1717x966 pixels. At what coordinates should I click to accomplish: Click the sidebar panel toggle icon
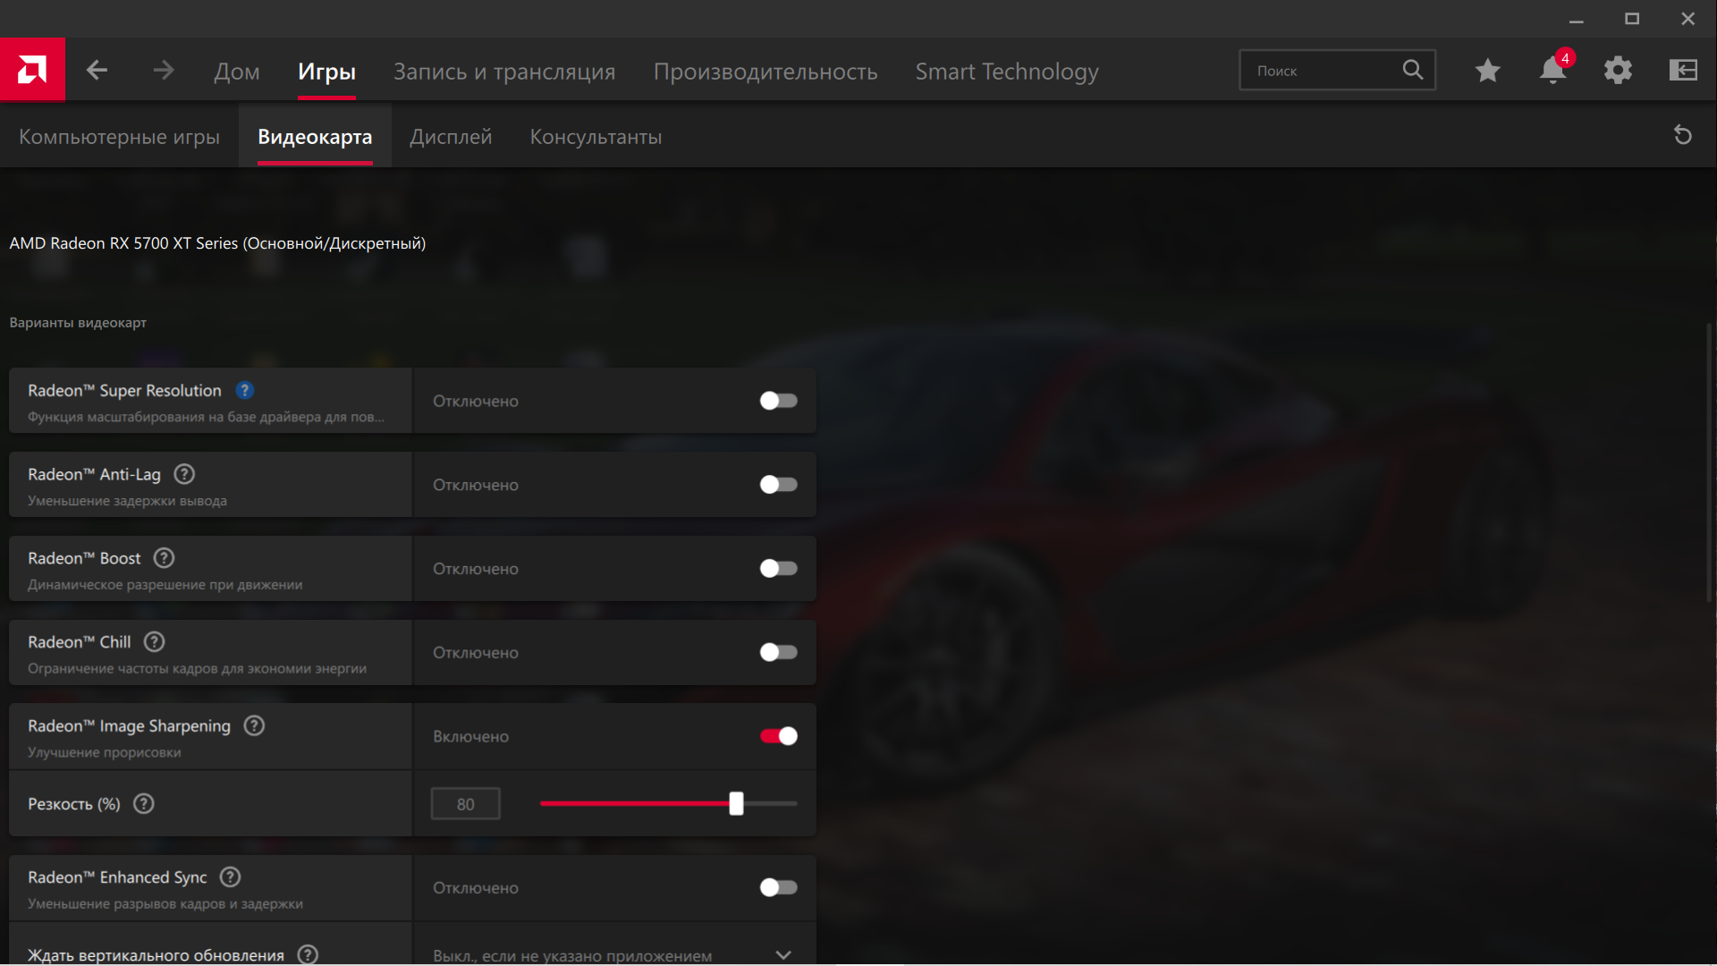click(x=1683, y=70)
